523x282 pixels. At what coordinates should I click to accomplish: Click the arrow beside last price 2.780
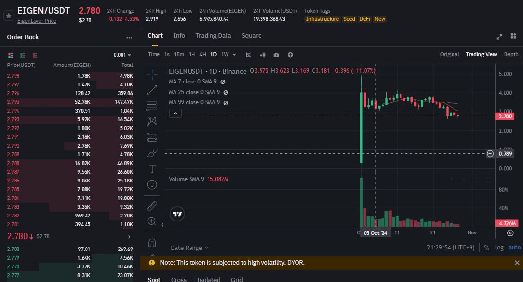tap(129, 237)
